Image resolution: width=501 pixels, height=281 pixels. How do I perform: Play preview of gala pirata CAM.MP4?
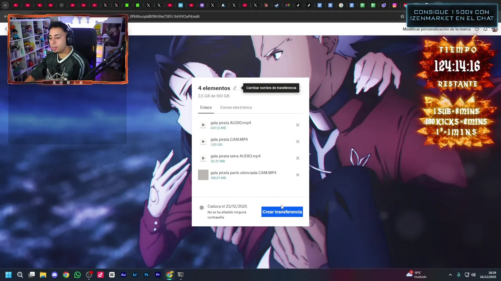(203, 142)
